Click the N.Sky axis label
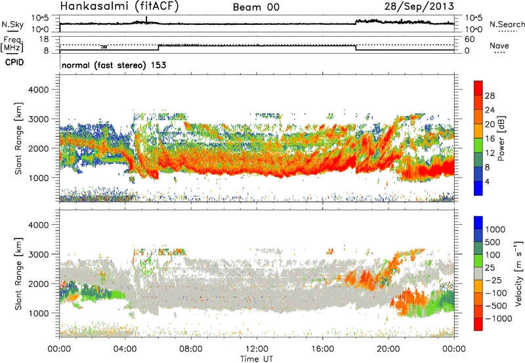 (x=12, y=24)
